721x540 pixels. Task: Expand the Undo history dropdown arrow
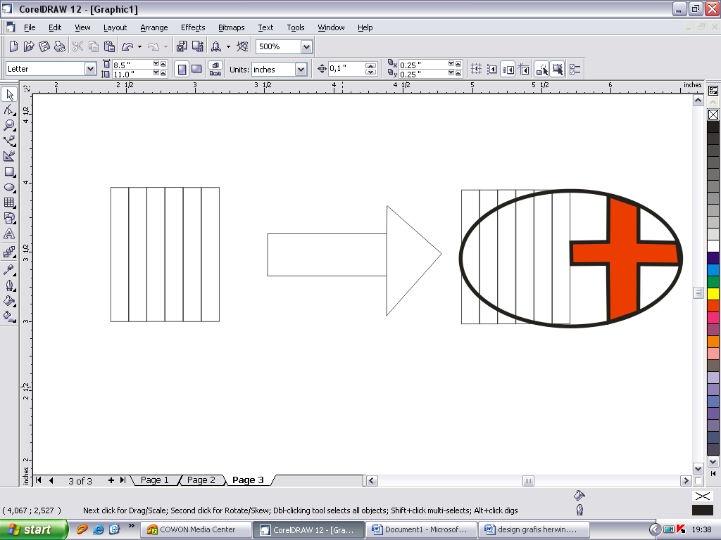[x=140, y=46]
